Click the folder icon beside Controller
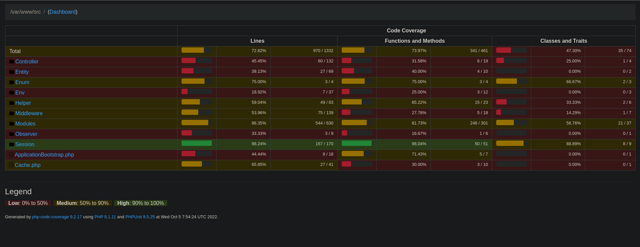Screen dimensions: 640x247 pos(12,61)
